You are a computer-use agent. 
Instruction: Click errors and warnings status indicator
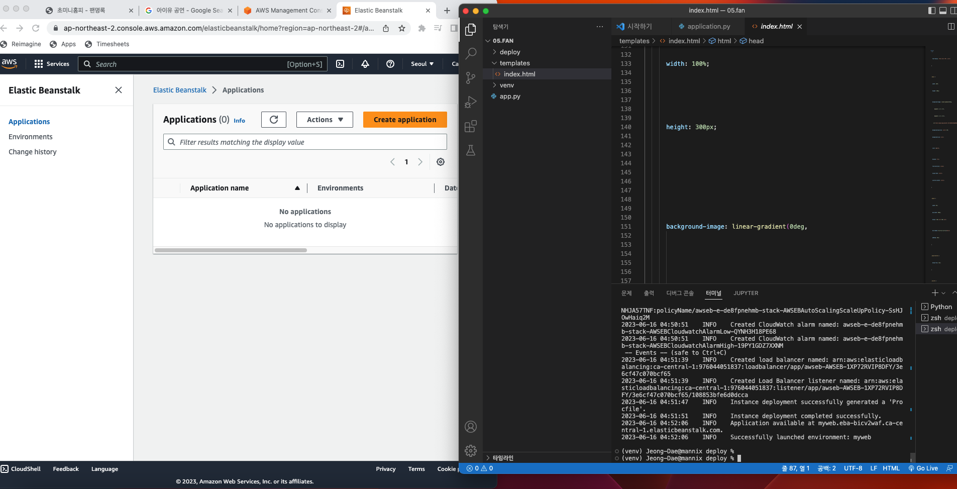[480, 468]
